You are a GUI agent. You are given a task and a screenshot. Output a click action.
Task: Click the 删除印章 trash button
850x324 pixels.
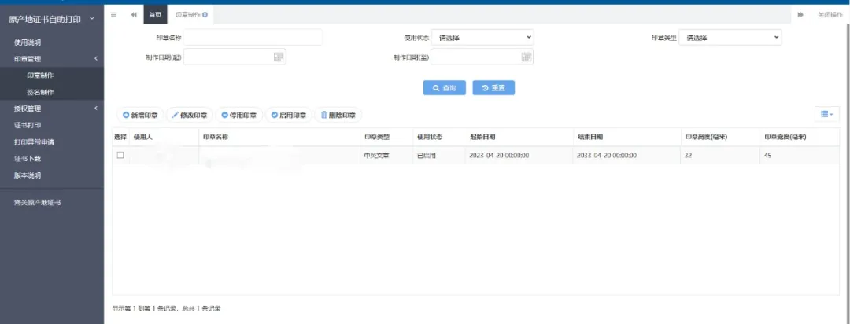click(x=338, y=115)
